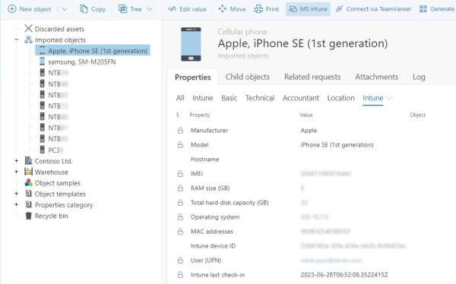Click the Warehouse icon in tree
456x284 pixels.
coord(29,172)
